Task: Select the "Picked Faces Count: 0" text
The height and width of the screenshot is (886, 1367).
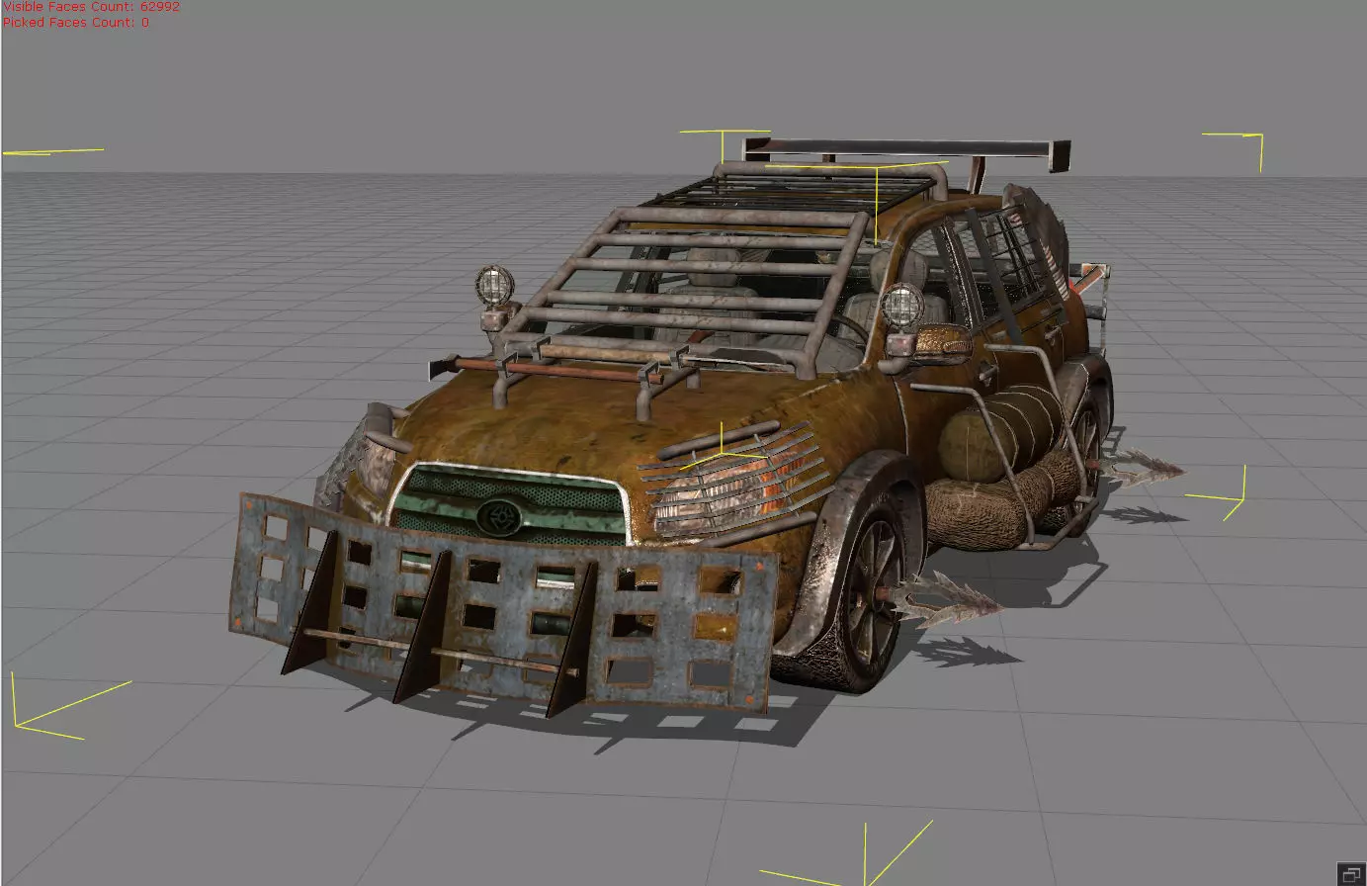Action: [76, 22]
